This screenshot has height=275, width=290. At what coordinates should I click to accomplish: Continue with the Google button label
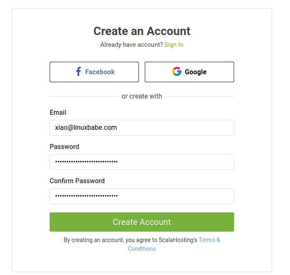(x=196, y=72)
